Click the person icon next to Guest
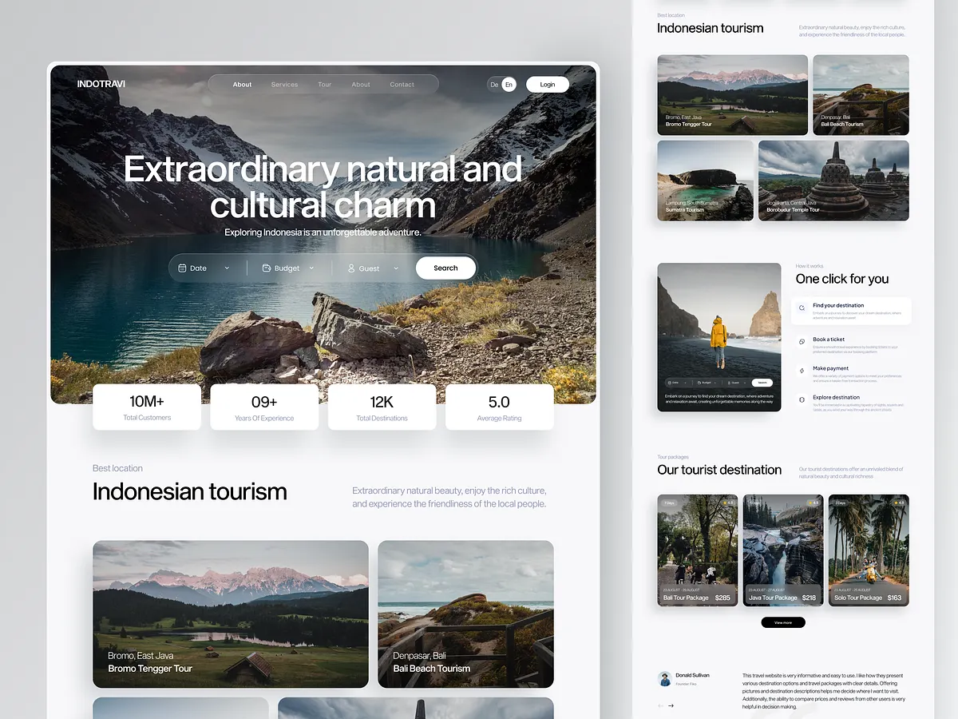This screenshot has height=719, width=958. [x=352, y=268]
